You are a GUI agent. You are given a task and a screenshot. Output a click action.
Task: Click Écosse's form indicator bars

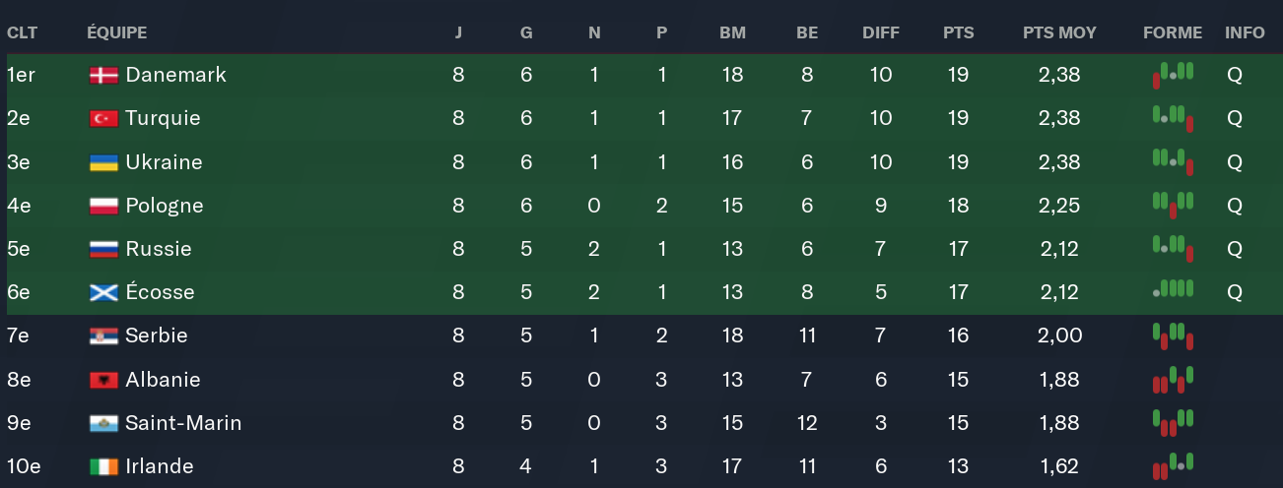coord(1173,290)
